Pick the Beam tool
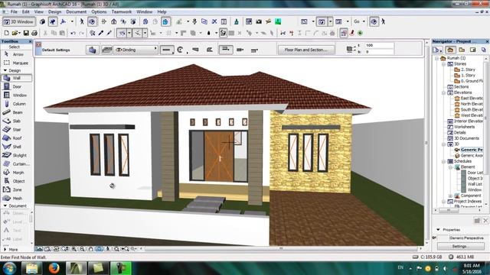 pyautogui.click(x=16, y=112)
